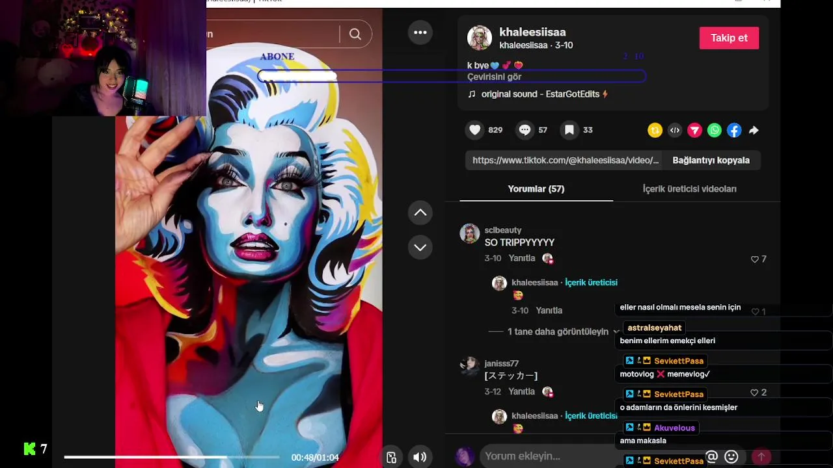833x468 pixels.
Task: Reply to sclbeauty's comment via Yanıtla
Action: click(522, 258)
